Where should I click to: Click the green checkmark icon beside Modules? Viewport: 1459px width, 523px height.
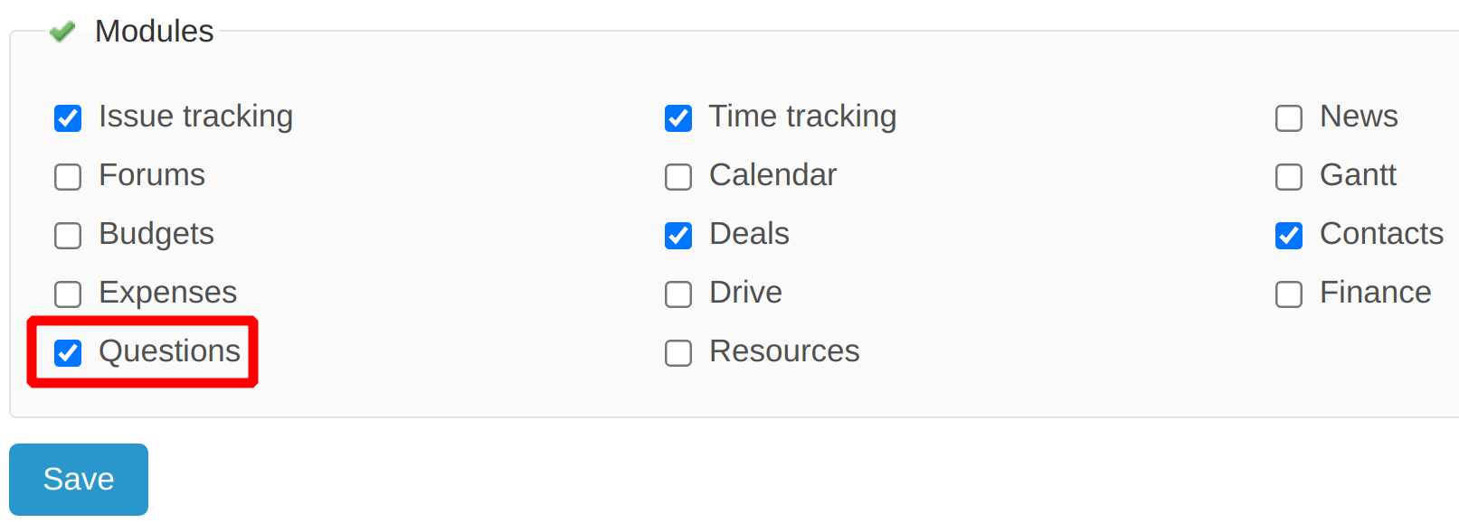click(x=62, y=33)
